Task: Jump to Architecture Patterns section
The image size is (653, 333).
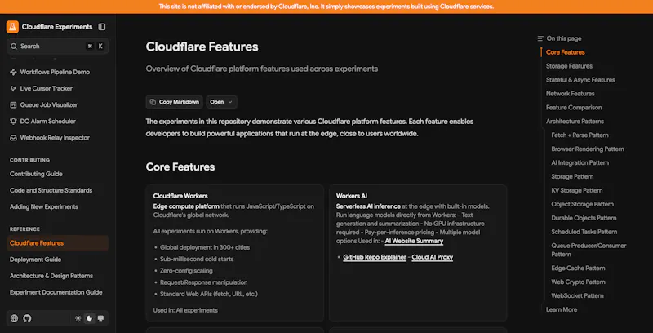Action: click(x=575, y=121)
